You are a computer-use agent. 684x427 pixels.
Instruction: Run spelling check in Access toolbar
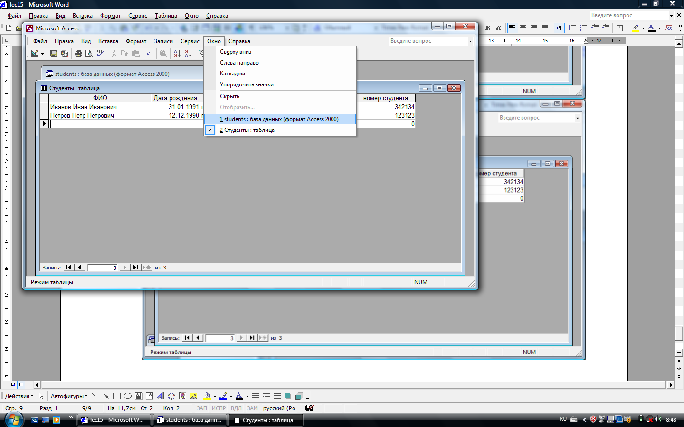(100, 54)
